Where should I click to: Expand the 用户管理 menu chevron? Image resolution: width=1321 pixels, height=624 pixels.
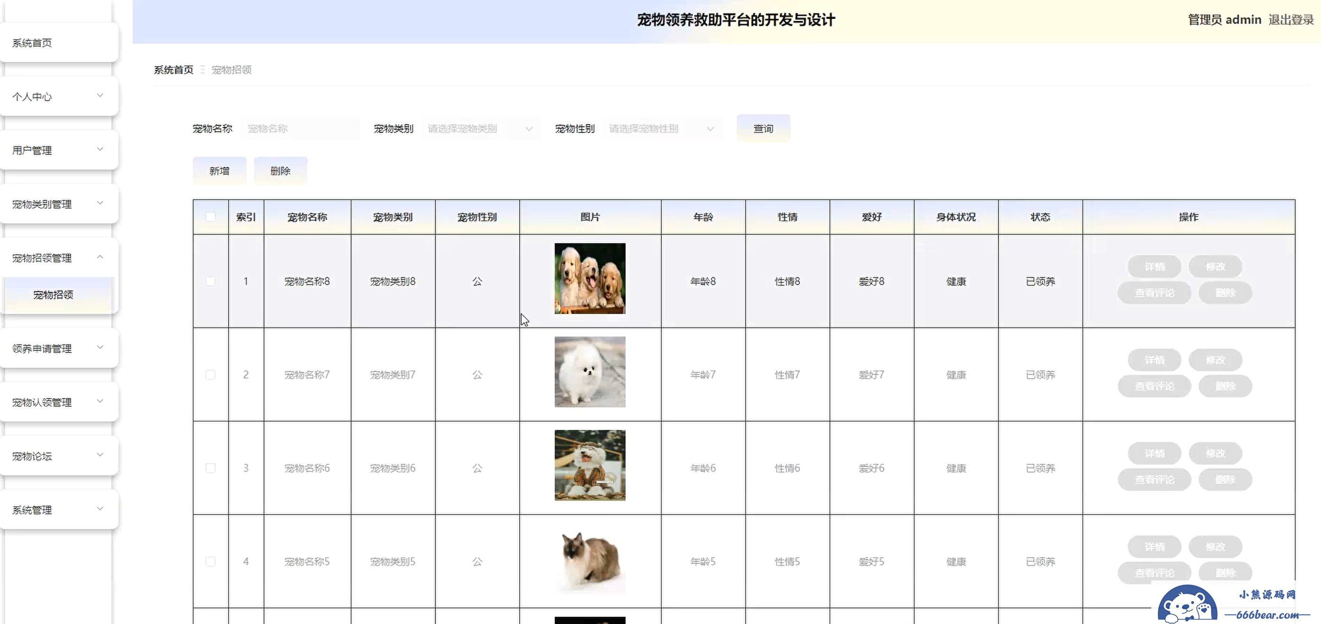(100, 150)
